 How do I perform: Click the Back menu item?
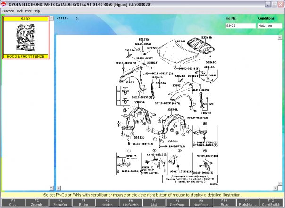coord(19,11)
